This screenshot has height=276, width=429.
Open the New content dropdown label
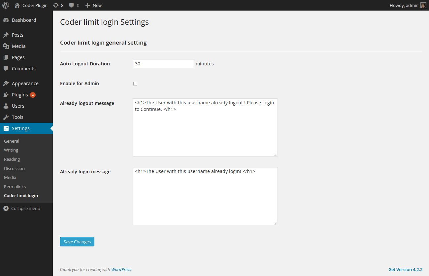(x=97, y=5)
